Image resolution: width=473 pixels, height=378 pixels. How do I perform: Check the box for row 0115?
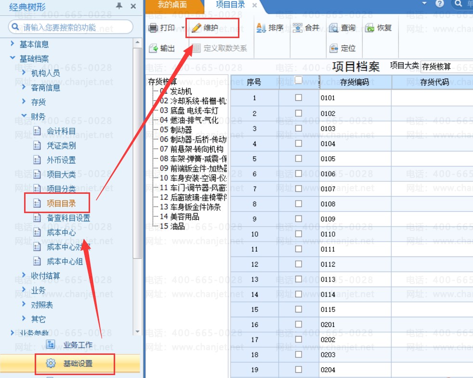298,309
